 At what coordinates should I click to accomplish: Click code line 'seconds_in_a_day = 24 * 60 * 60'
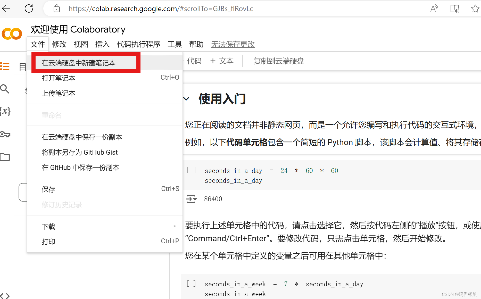pos(271,170)
